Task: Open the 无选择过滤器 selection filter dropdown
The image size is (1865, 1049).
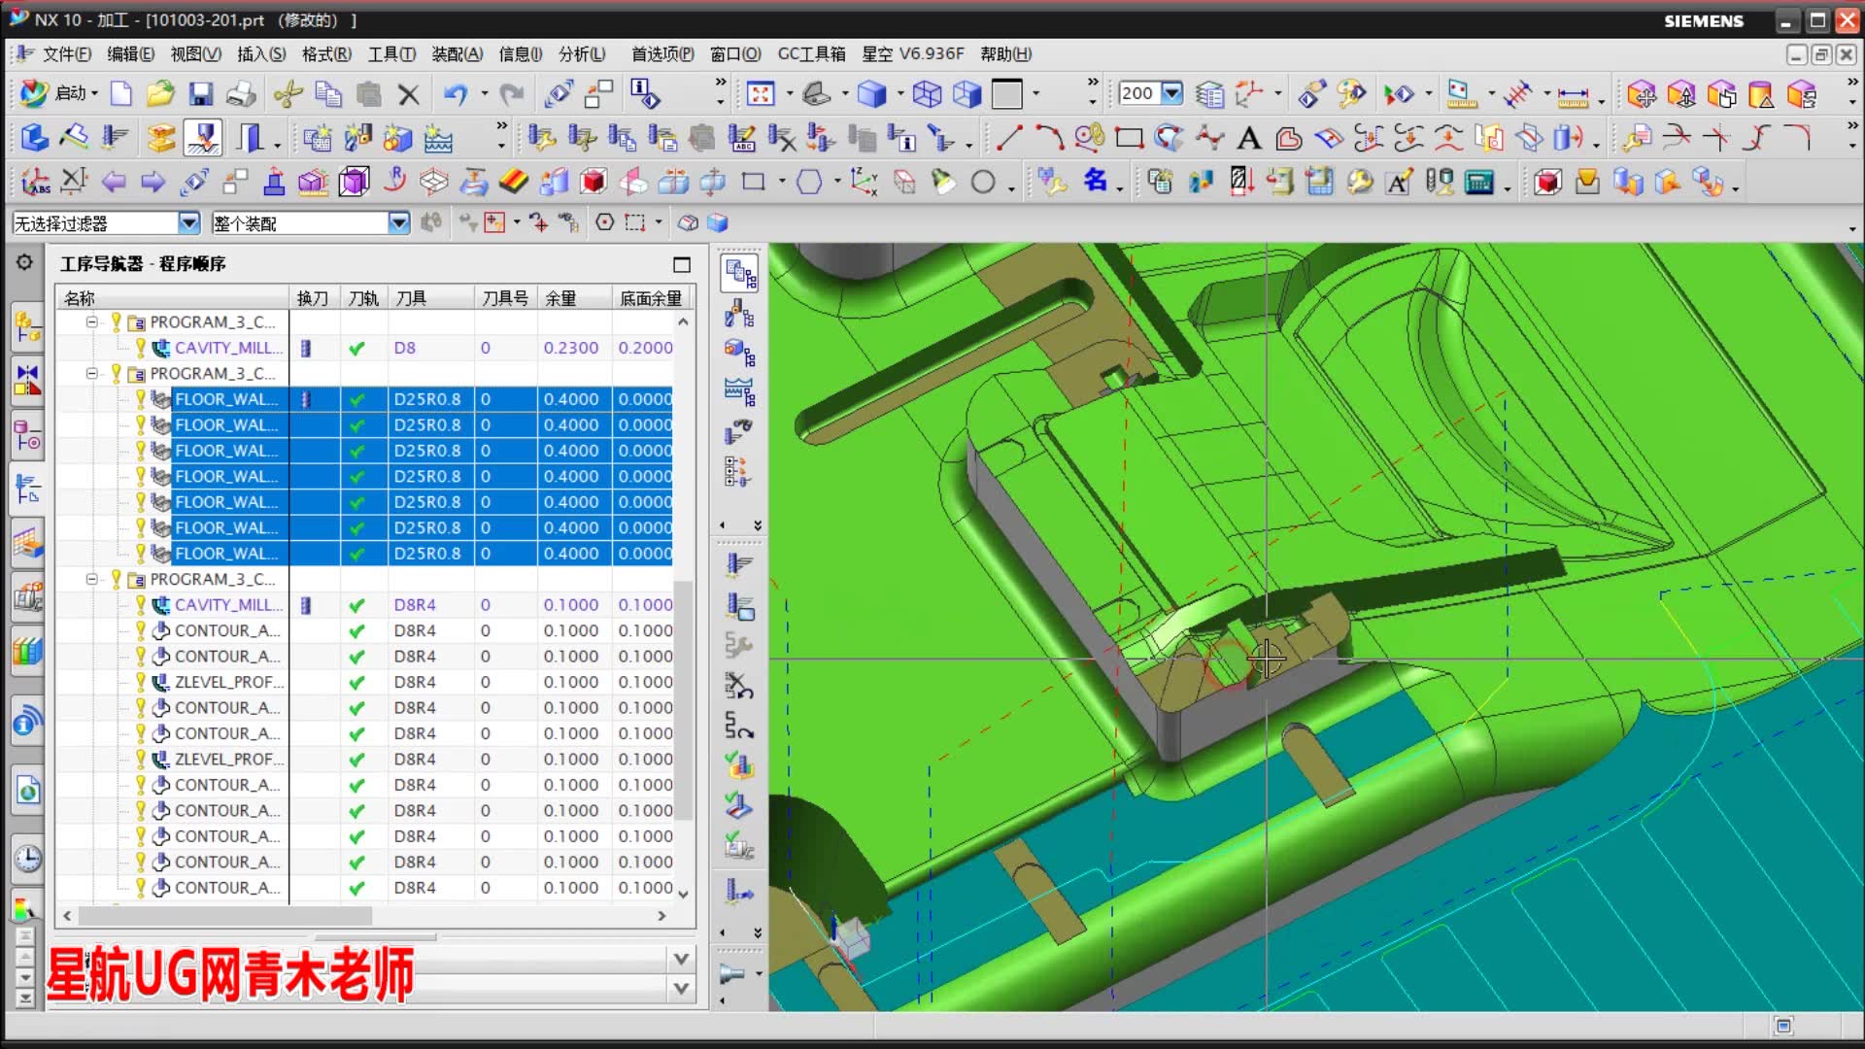Action: pos(188,223)
